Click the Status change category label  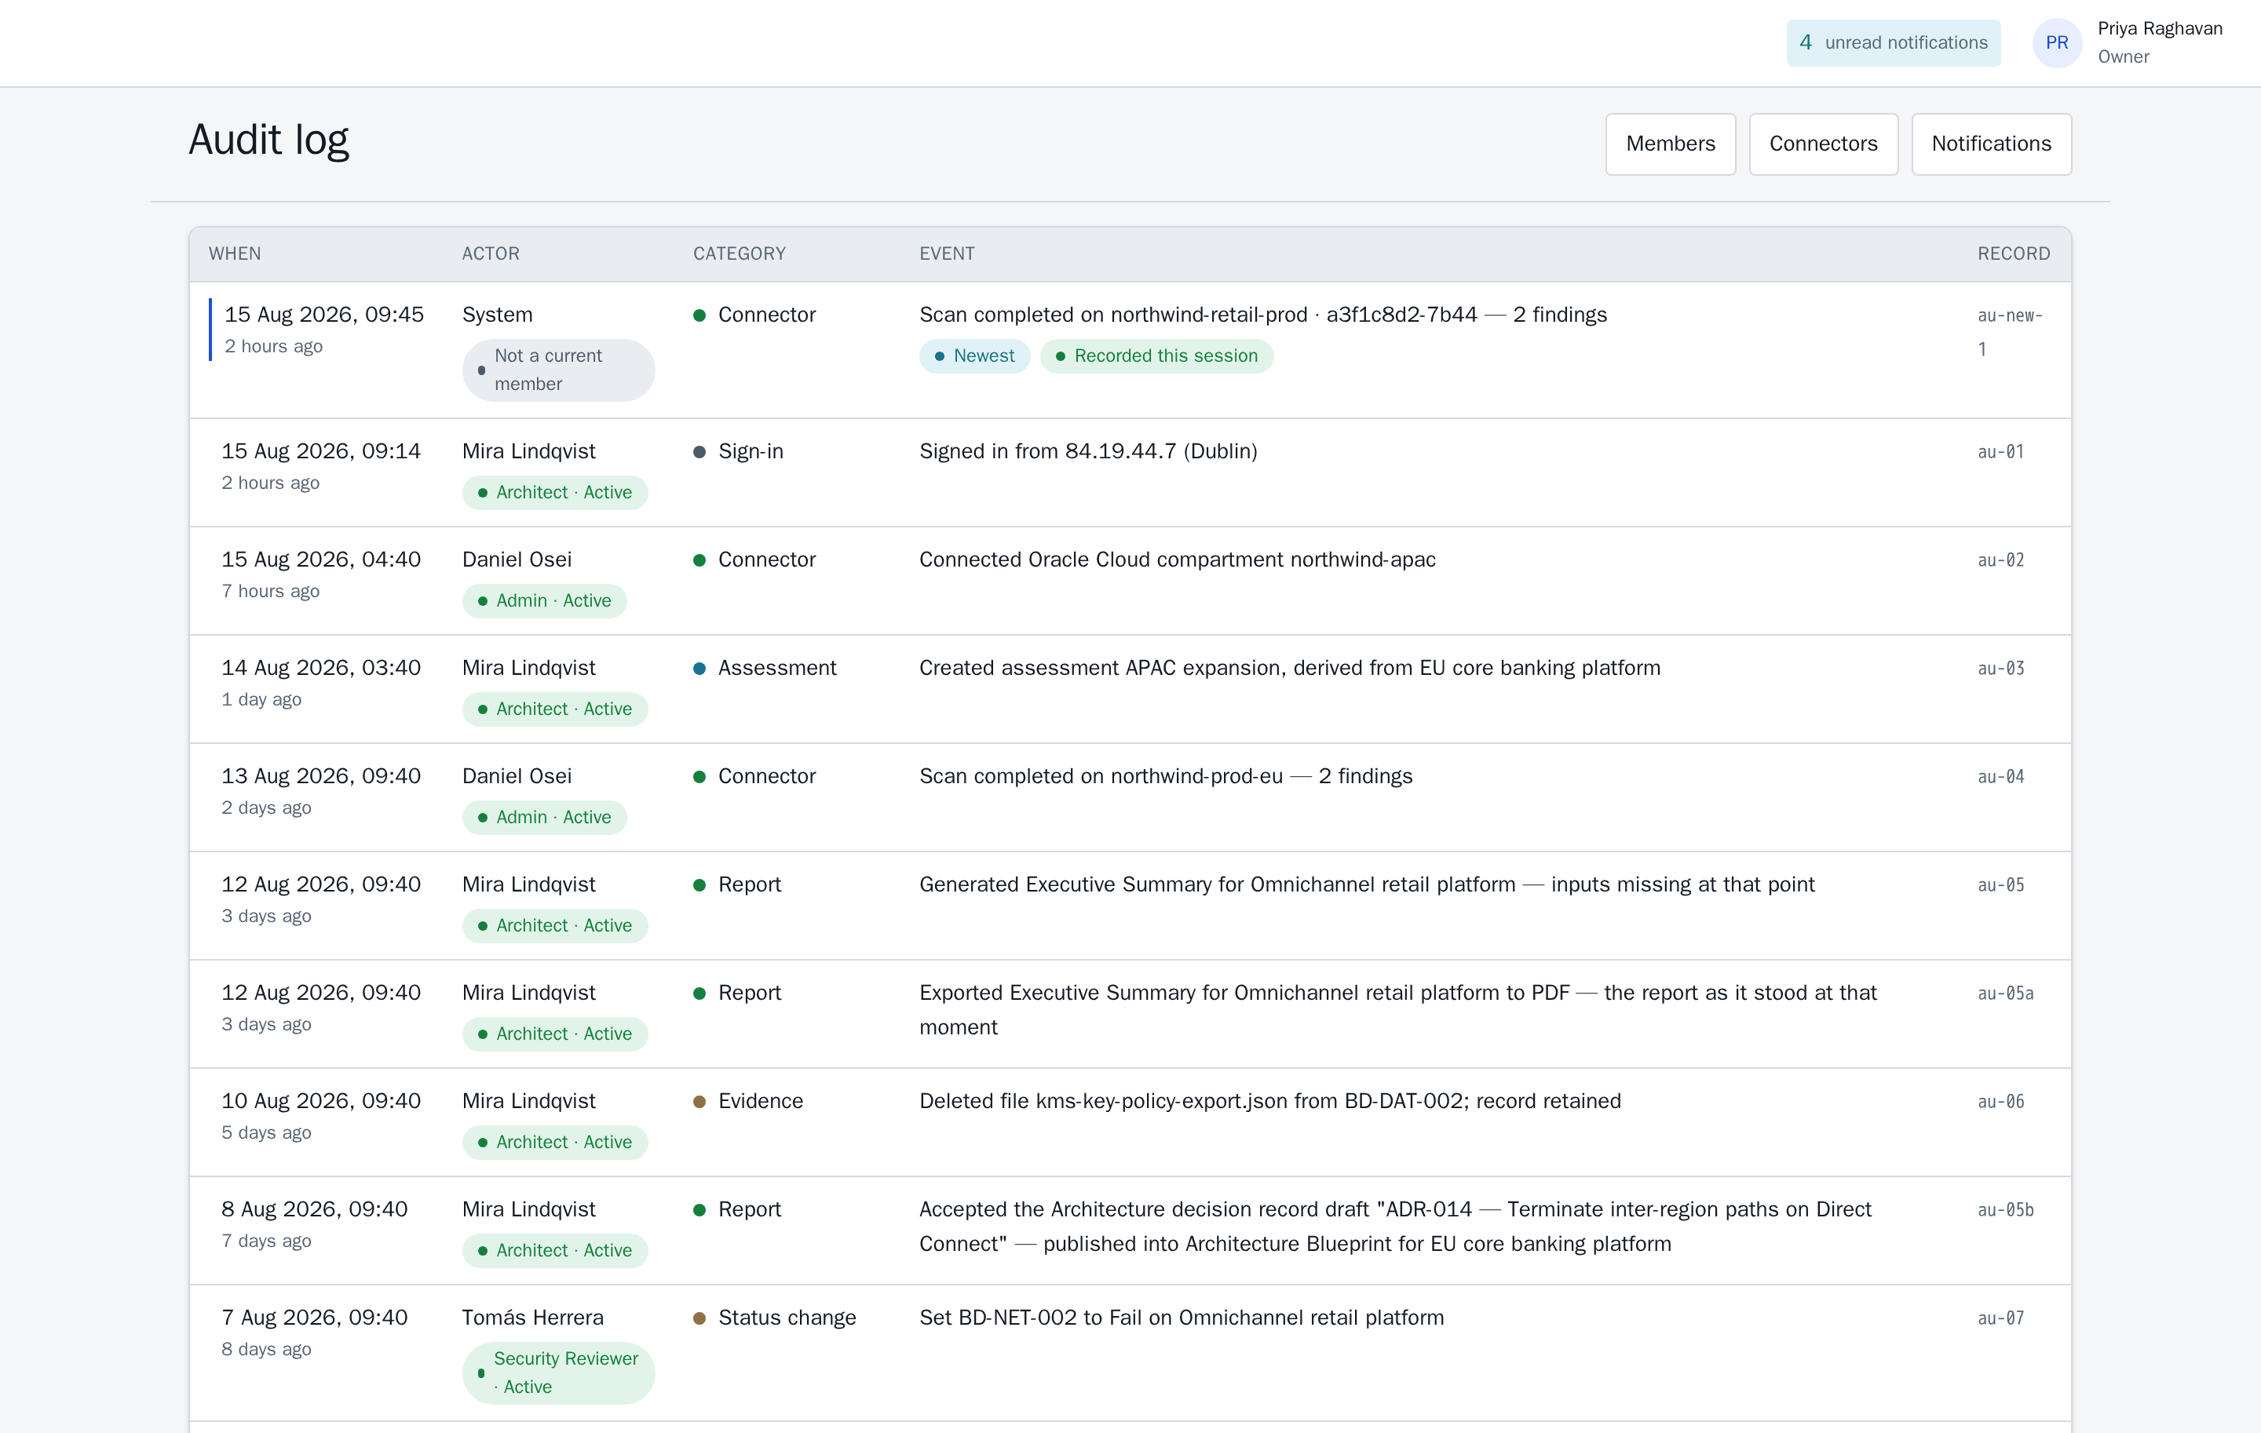tap(787, 1318)
